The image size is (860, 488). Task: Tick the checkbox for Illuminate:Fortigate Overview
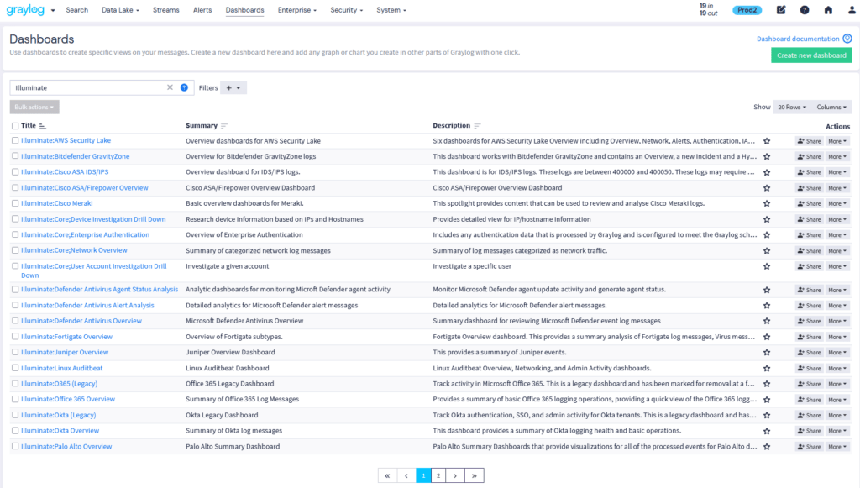click(x=15, y=337)
